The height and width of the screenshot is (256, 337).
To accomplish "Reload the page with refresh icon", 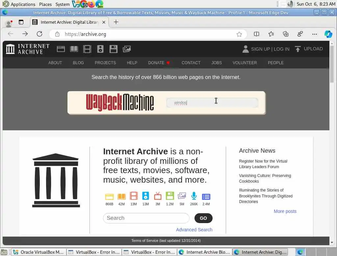I will (39, 34).
